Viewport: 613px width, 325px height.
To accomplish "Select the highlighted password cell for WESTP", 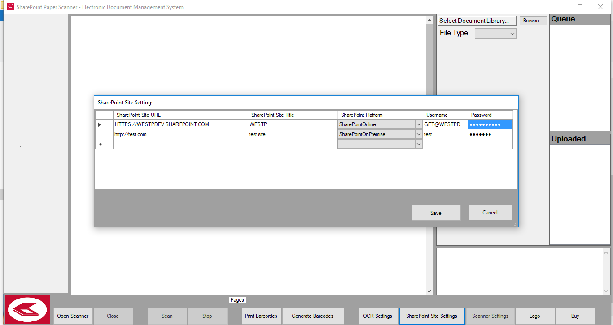I will pyautogui.click(x=490, y=124).
